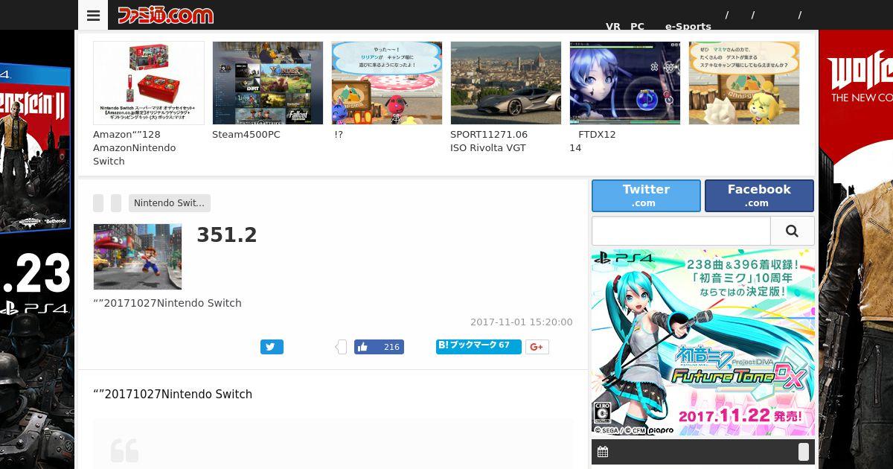The height and width of the screenshot is (469, 893).
Task: Click the 2017-11-01 15:20:00 timestamp
Action: 522,322
